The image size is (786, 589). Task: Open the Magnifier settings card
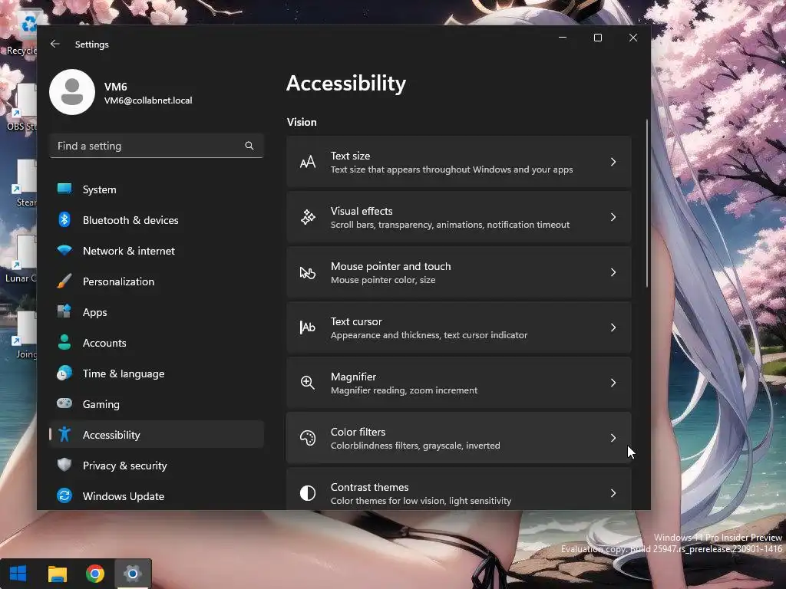[x=459, y=383]
